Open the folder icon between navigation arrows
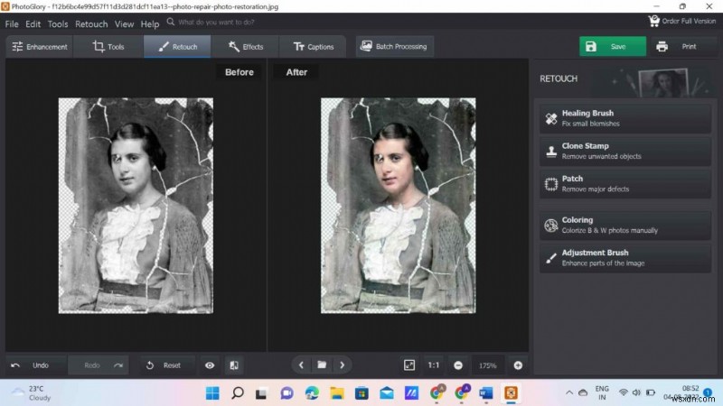 click(x=321, y=365)
